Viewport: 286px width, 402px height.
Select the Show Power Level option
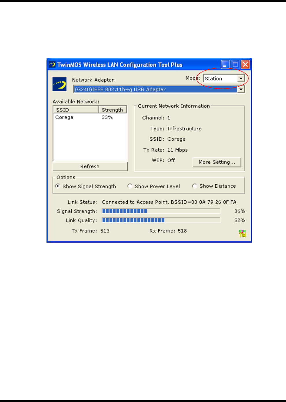130,186
